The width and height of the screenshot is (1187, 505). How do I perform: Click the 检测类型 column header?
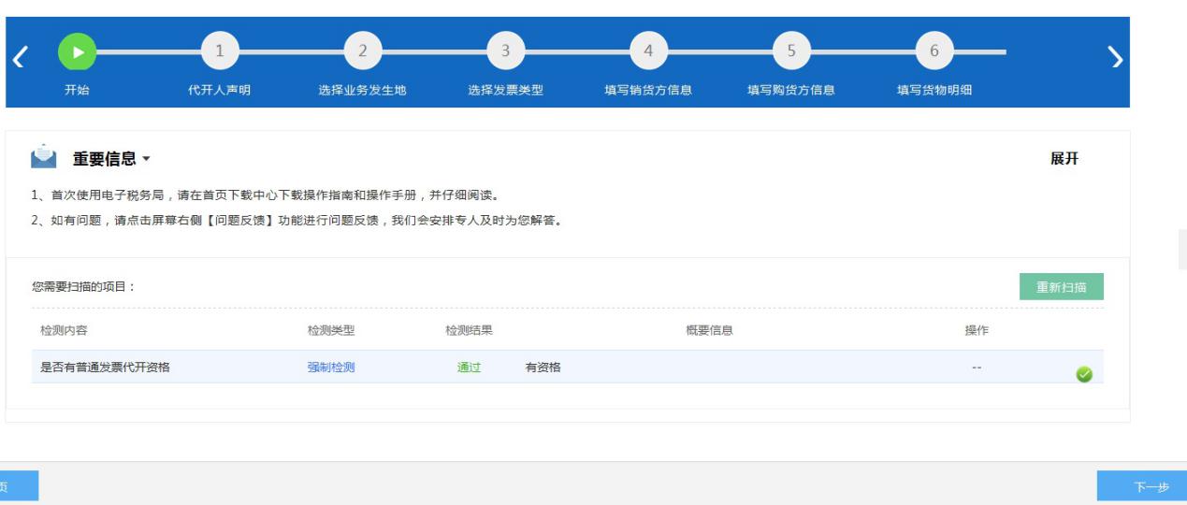pyautogui.click(x=331, y=331)
